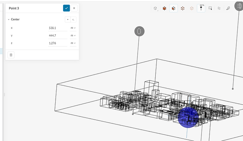Image resolution: width=243 pixels, height=141 pixels.
Task: Collapse the Center section
Action: click(x=9, y=19)
